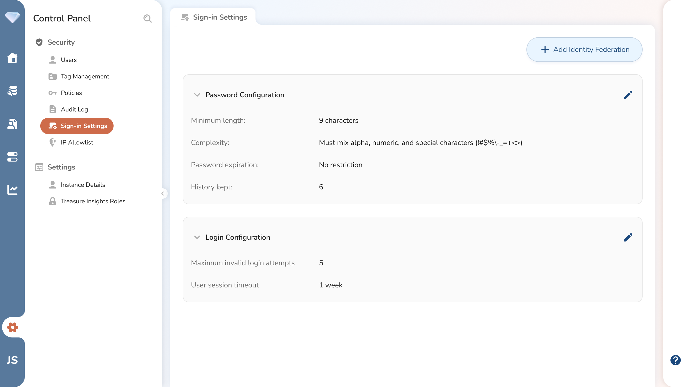
Task: Open the help question mark icon
Action: pos(675,360)
